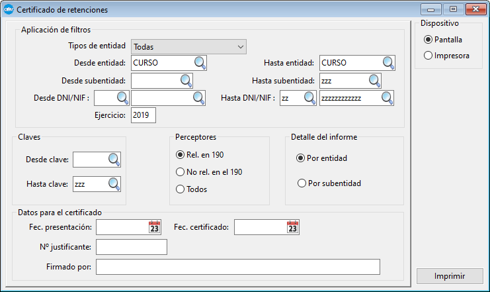Select the Impresora device option

pyautogui.click(x=429, y=56)
